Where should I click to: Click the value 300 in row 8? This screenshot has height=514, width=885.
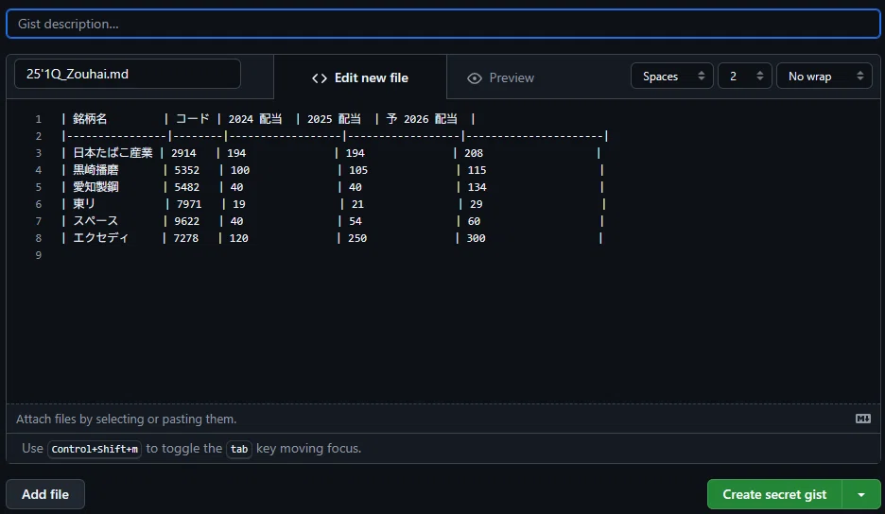476,238
